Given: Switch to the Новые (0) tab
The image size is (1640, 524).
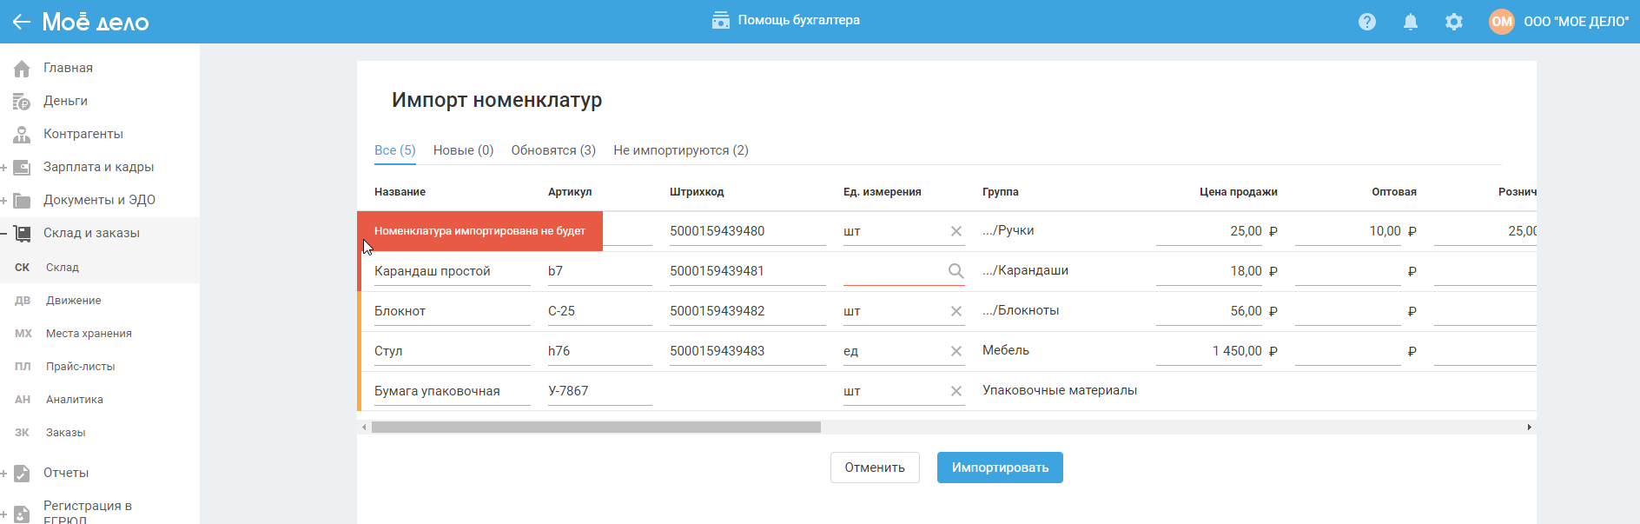Looking at the screenshot, I should 463,150.
